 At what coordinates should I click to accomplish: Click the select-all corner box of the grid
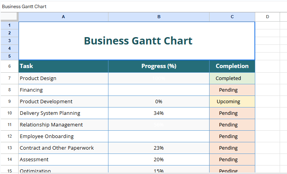[9, 17]
